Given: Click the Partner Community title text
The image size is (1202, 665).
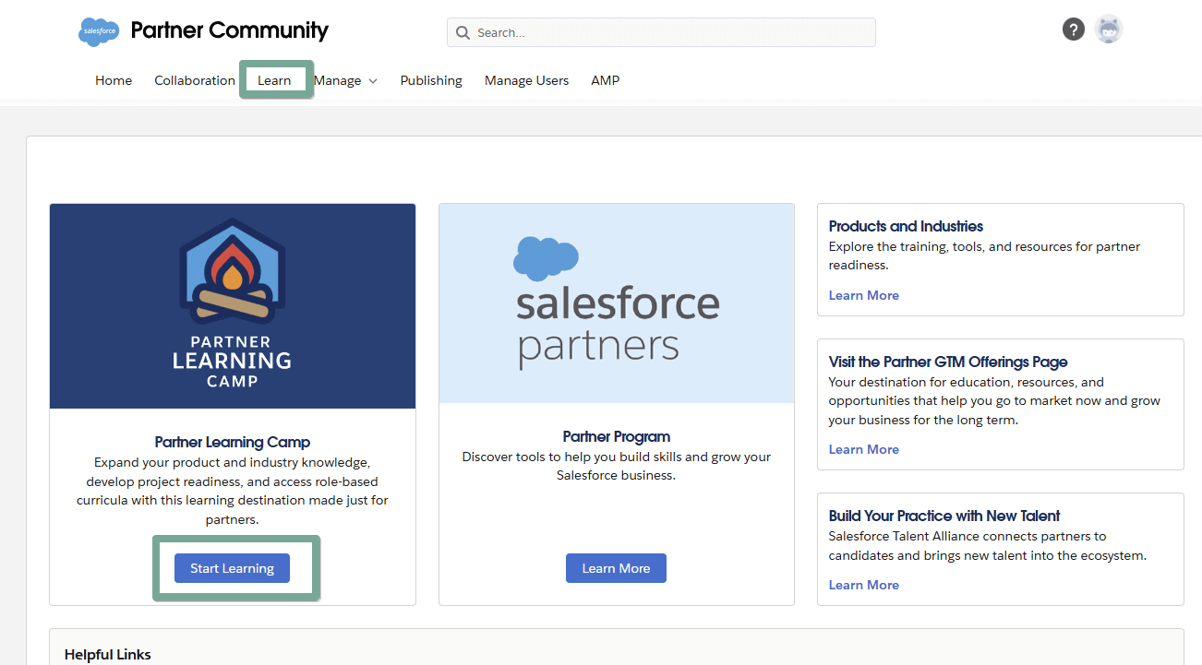Looking at the screenshot, I should 229,30.
